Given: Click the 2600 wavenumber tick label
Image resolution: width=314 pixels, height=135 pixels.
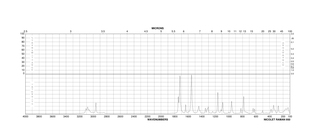Looking at the screenshot, I should [120, 117].
